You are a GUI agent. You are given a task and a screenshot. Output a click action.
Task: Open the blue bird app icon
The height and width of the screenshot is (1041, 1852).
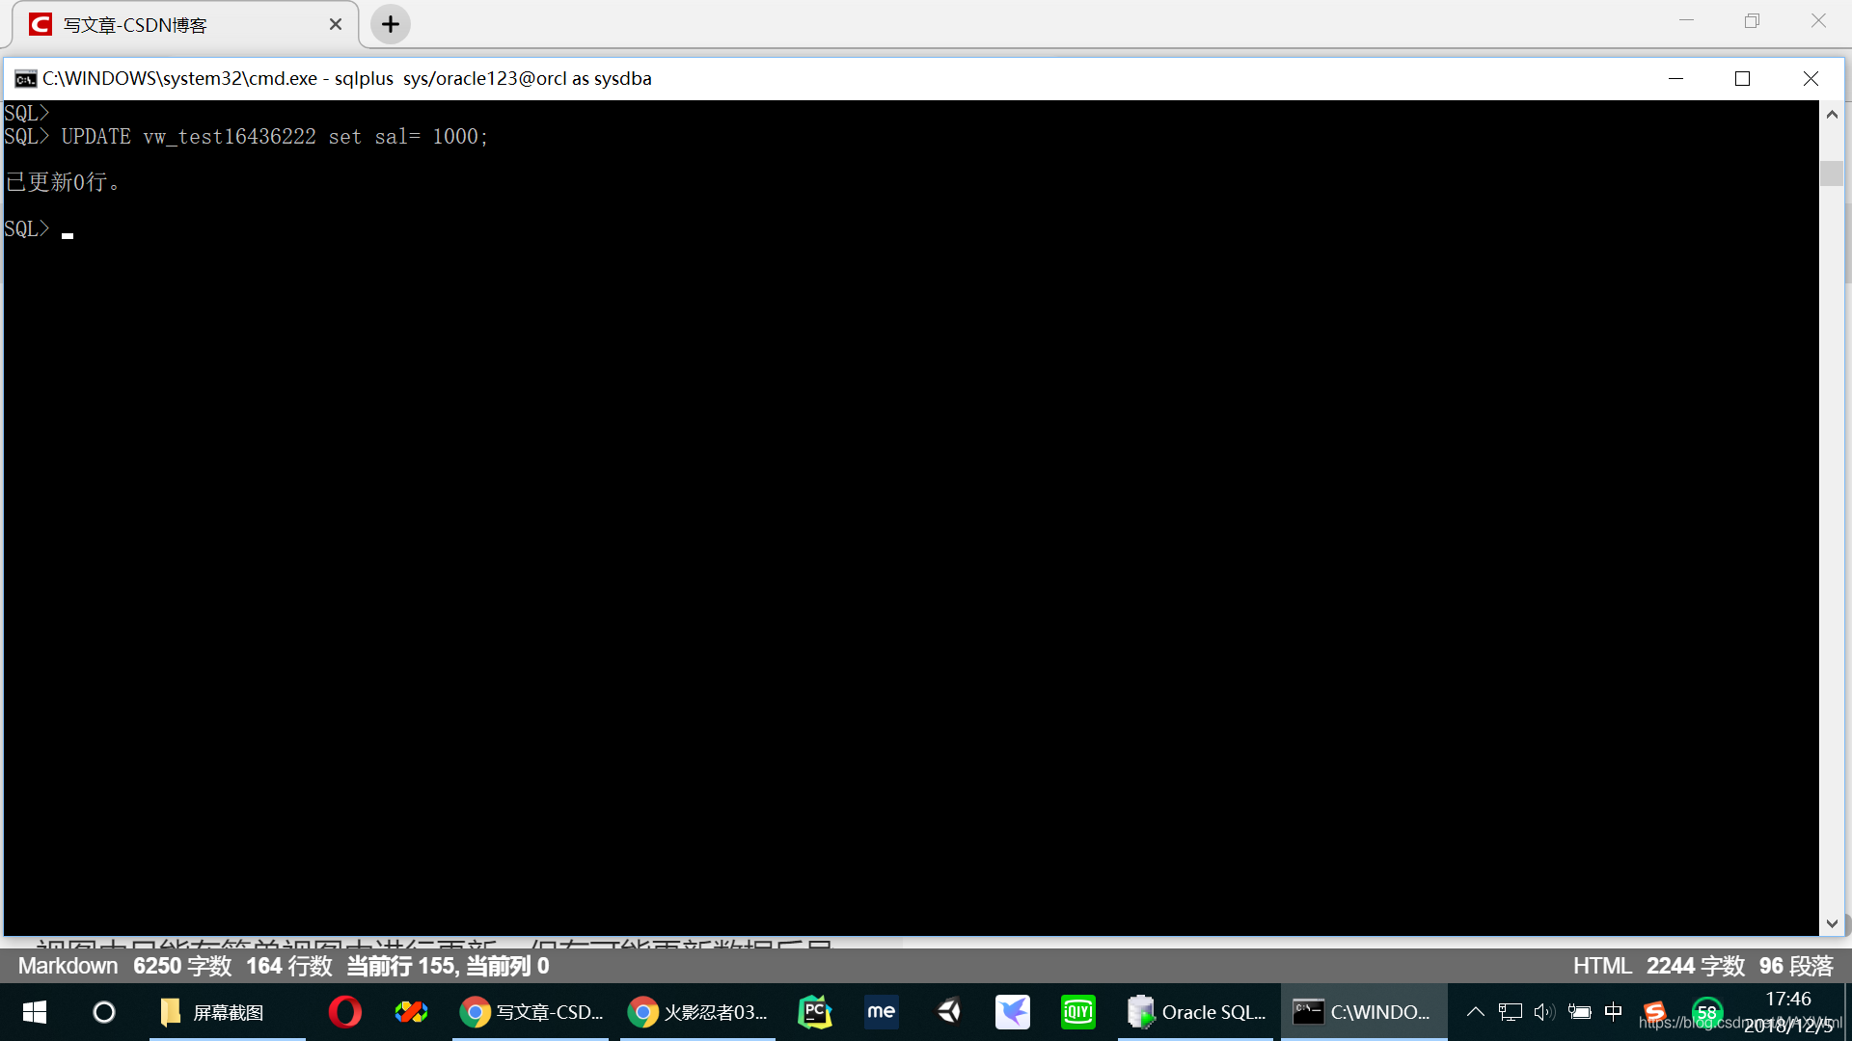pos(1013,1012)
